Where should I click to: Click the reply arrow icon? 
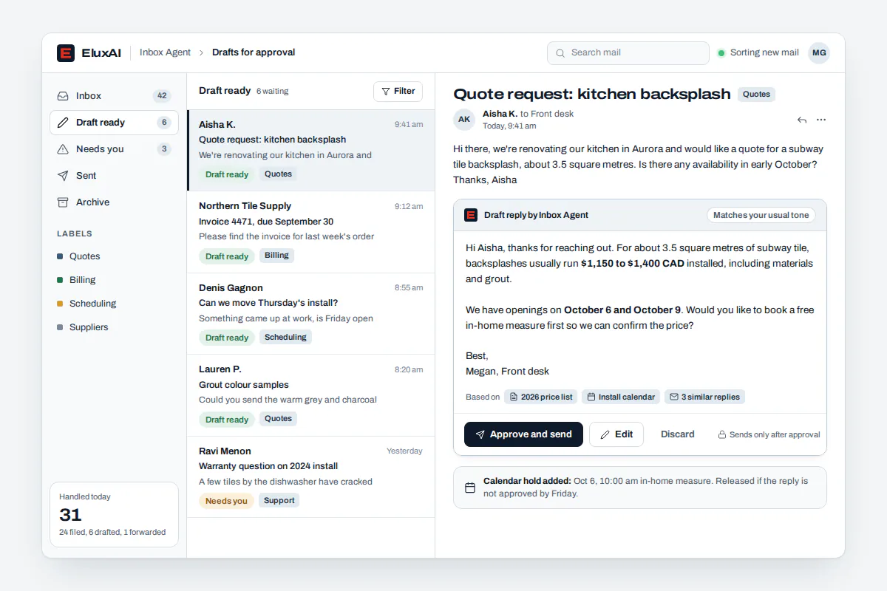pyautogui.click(x=802, y=120)
